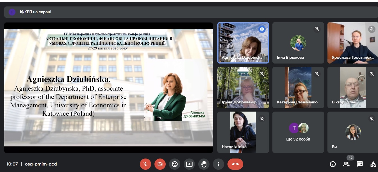The width and height of the screenshot is (378, 172).
Task: Click the speaking indicator on Agnieszka's tile
Action: 262,29
